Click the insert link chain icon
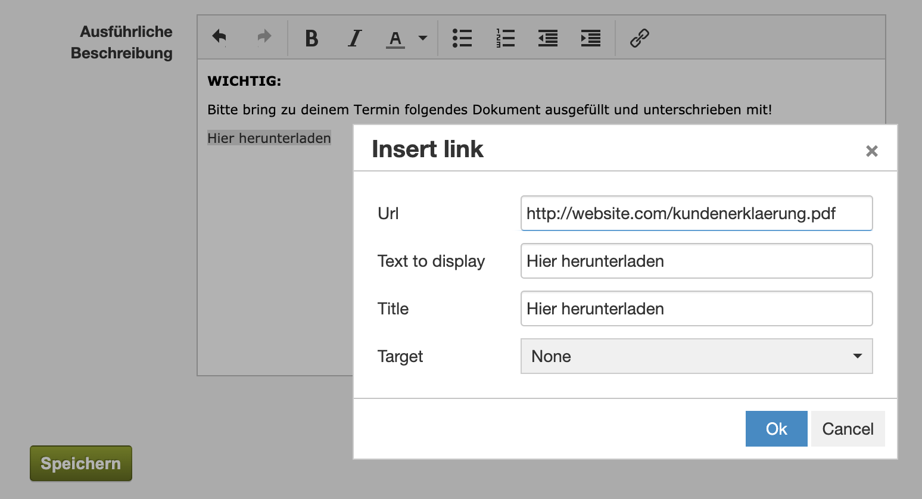 tap(640, 38)
